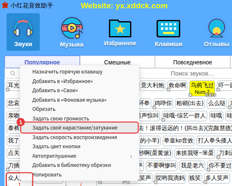
Task: Play the 拳皇ko音效 sound button
Action: (x=179, y=140)
